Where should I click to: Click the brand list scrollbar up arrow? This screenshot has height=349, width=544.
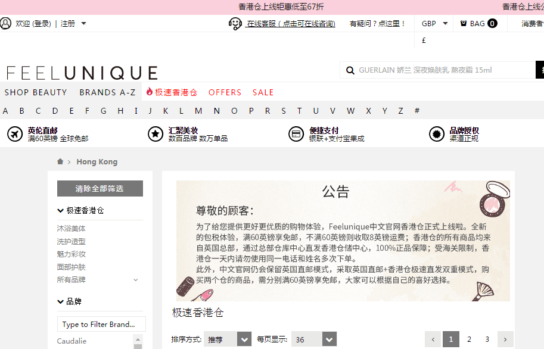pyautogui.click(x=138, y=339)
